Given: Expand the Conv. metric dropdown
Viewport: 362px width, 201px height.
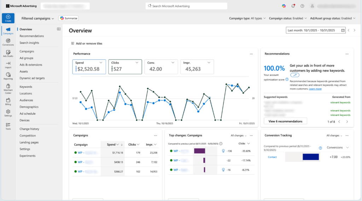Looking at the screenshot, I should pos(173,63).
